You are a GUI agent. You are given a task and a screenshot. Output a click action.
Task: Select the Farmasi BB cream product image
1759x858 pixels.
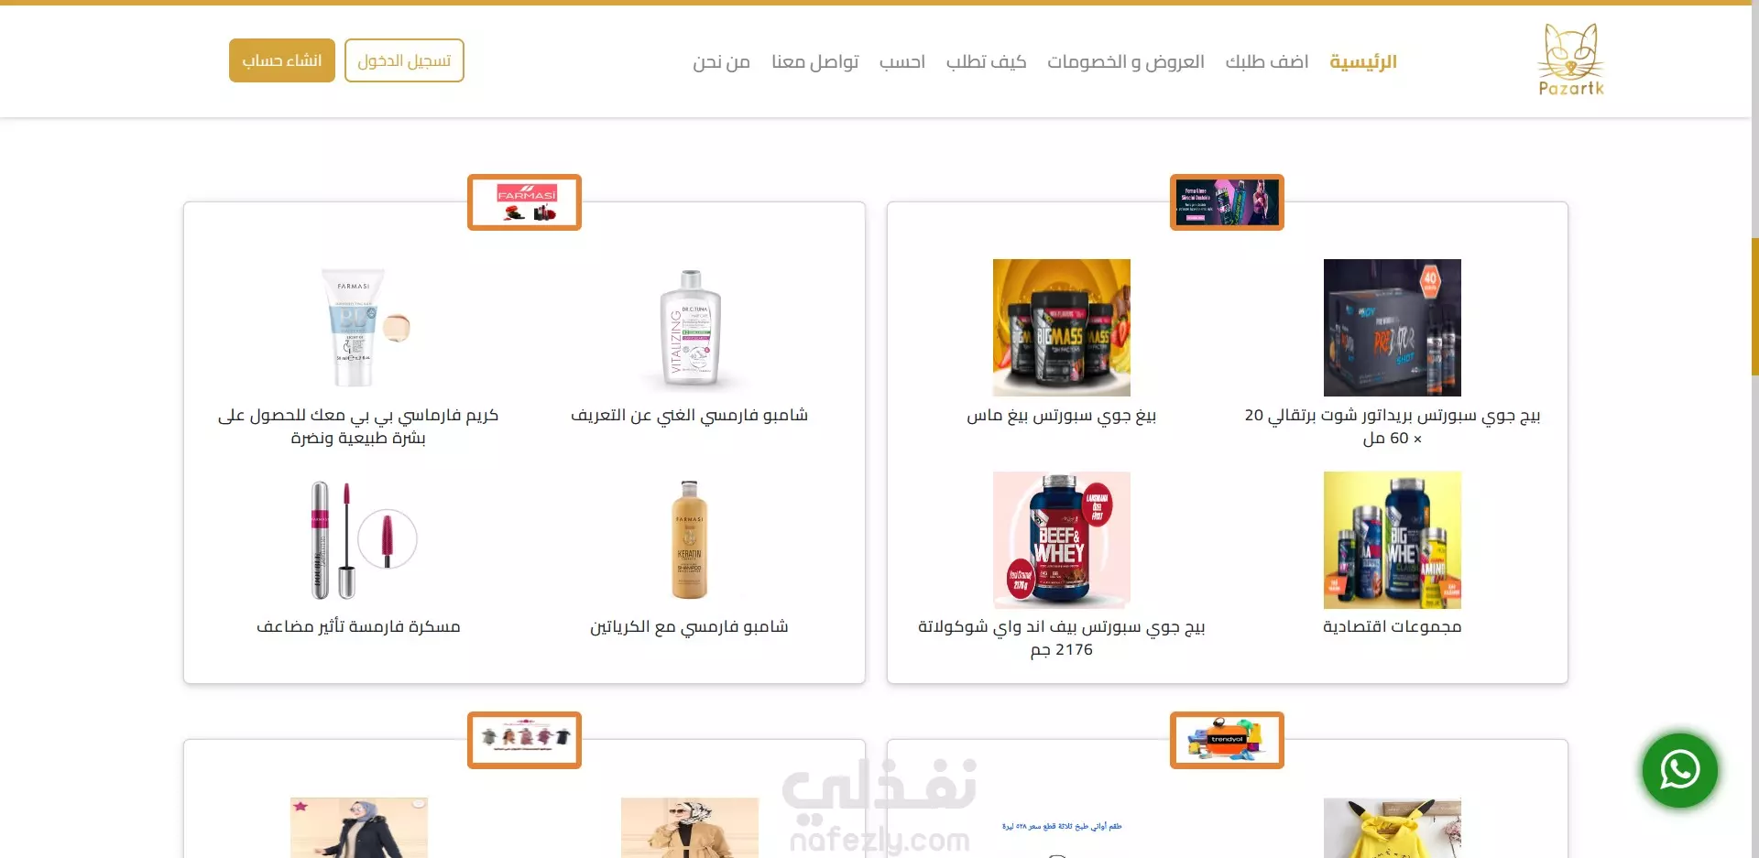pos(359,328)
